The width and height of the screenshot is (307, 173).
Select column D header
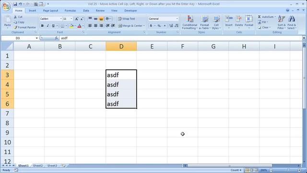[121, 47]
